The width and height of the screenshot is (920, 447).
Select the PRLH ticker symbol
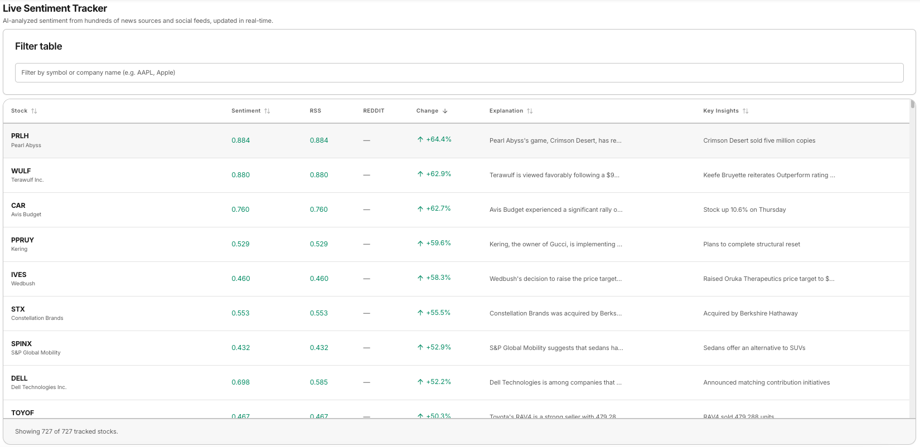click(20, 136)
